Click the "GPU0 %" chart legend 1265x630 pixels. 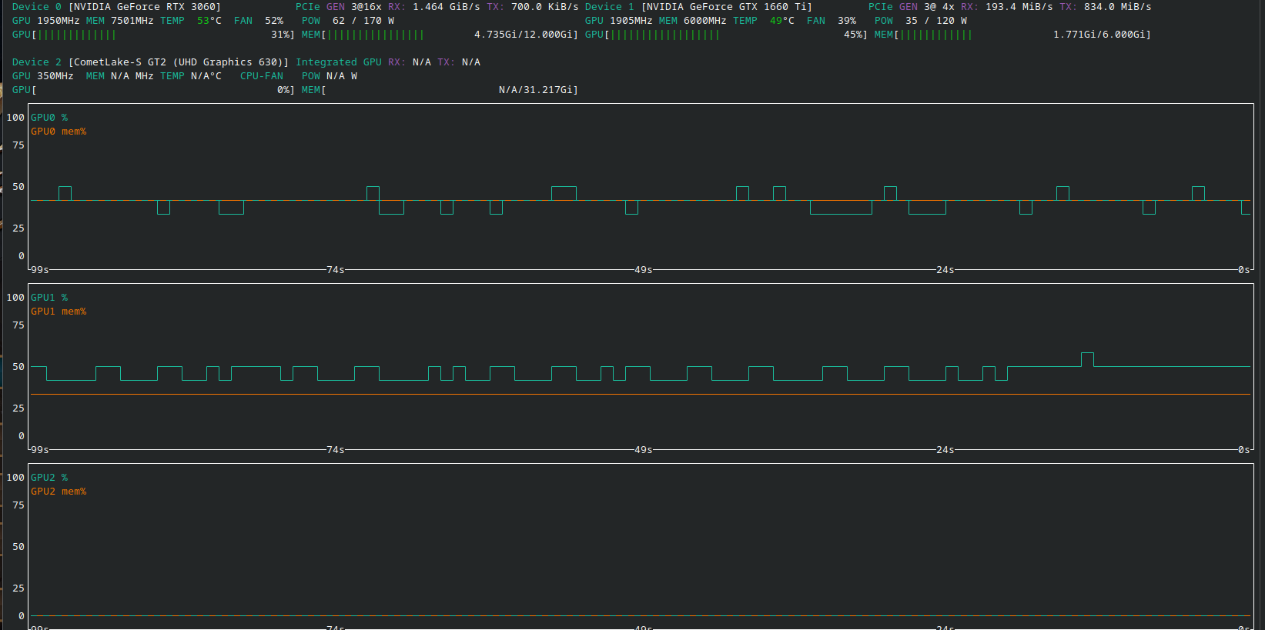click(49, 118)
